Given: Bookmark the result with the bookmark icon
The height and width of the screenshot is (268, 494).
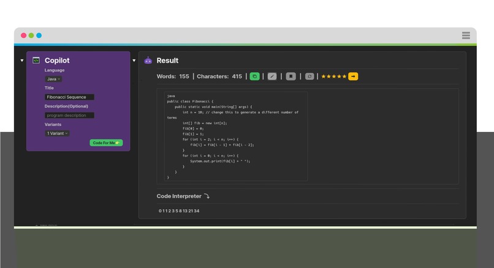Looking at the screenshot, I should [x=291, y=76].
